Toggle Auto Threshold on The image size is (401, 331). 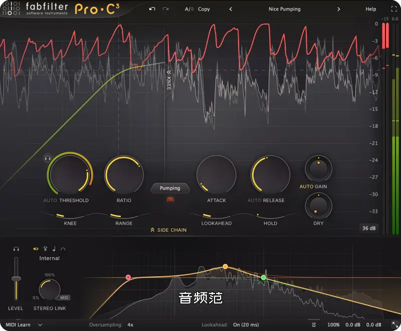click(50, 201)
